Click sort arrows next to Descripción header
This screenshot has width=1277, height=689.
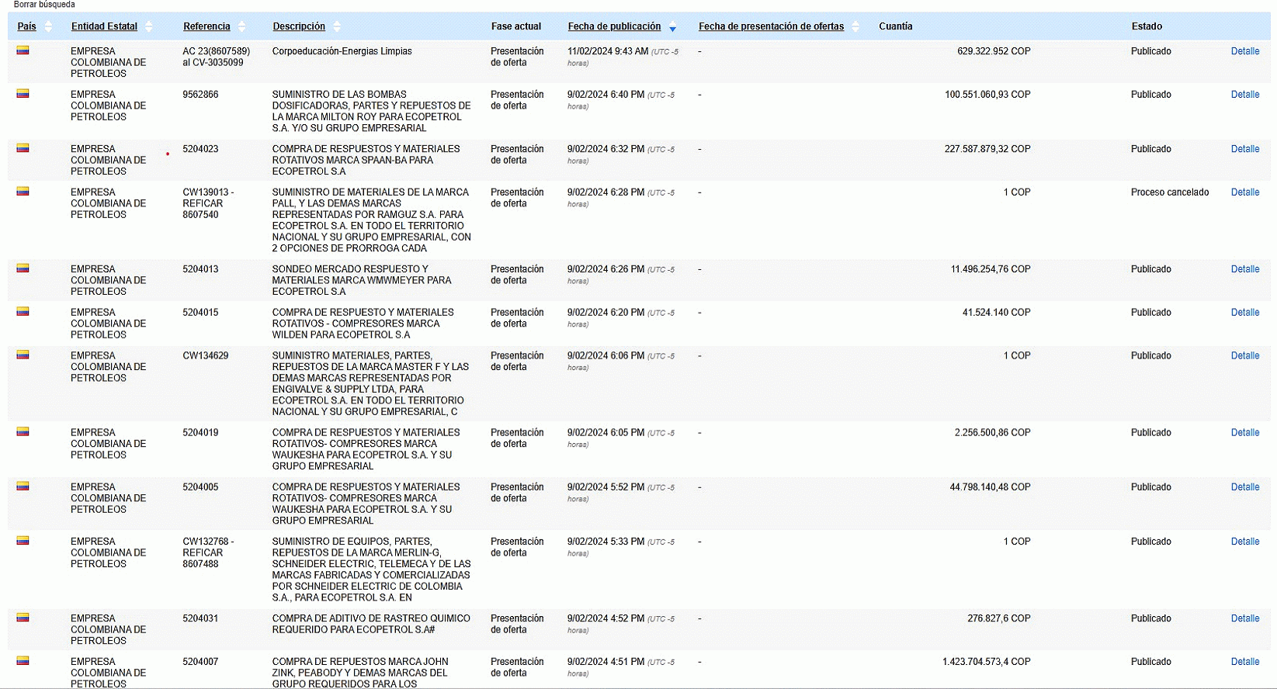[337, 26]
